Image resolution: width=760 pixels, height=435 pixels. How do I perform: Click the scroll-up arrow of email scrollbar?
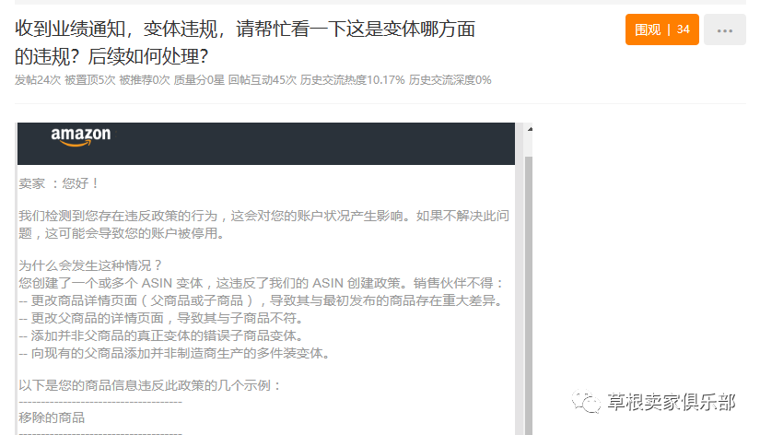pyautogui.click(x=530, y=129)
